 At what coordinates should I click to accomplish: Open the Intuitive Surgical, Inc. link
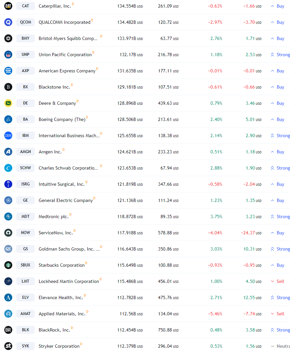point(62,184)
